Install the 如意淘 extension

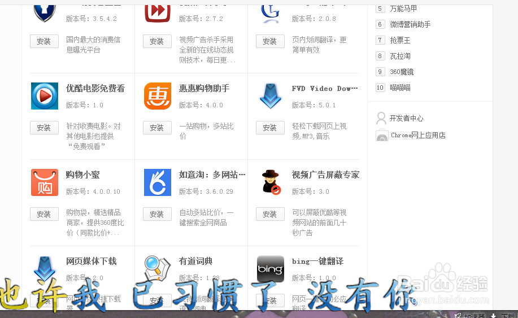point(157,214)
